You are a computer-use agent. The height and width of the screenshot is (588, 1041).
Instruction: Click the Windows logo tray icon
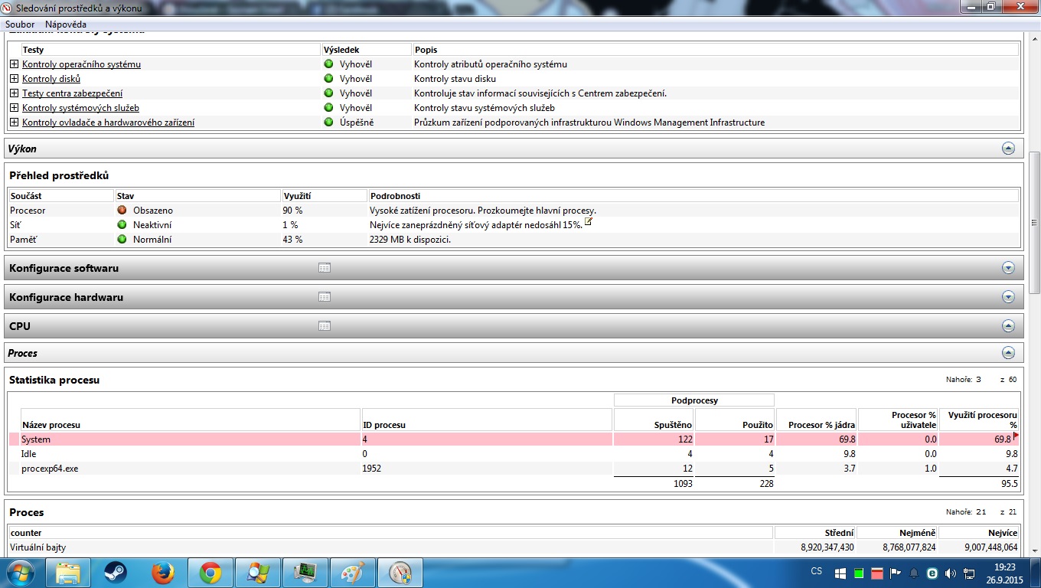click(x=840, y=573)
